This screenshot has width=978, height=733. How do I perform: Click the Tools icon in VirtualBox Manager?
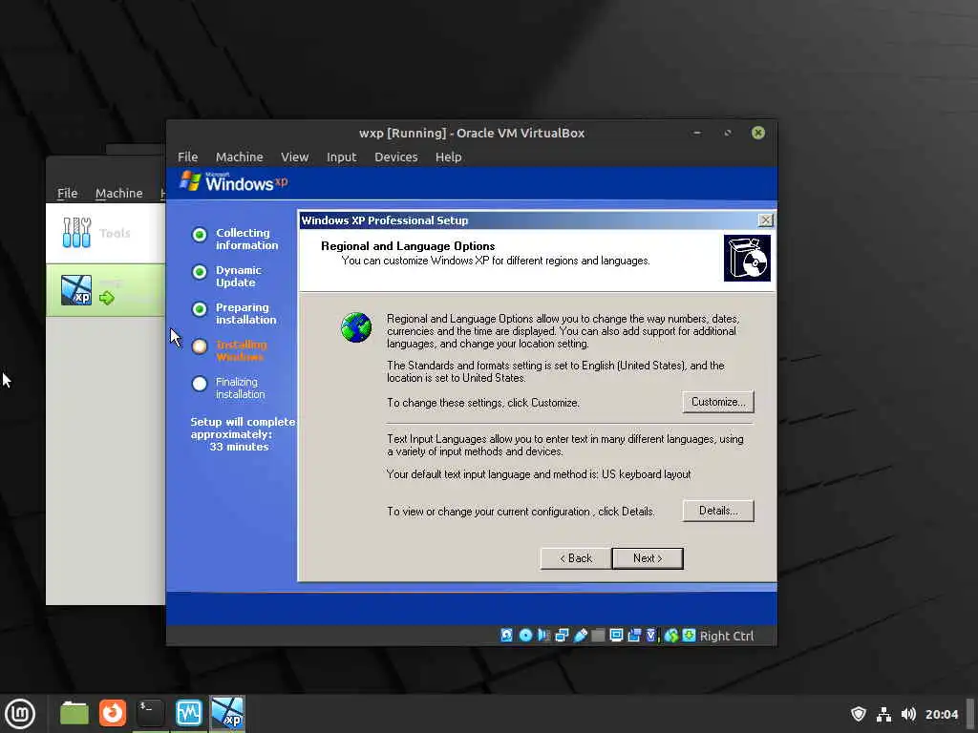coord(76,233)
